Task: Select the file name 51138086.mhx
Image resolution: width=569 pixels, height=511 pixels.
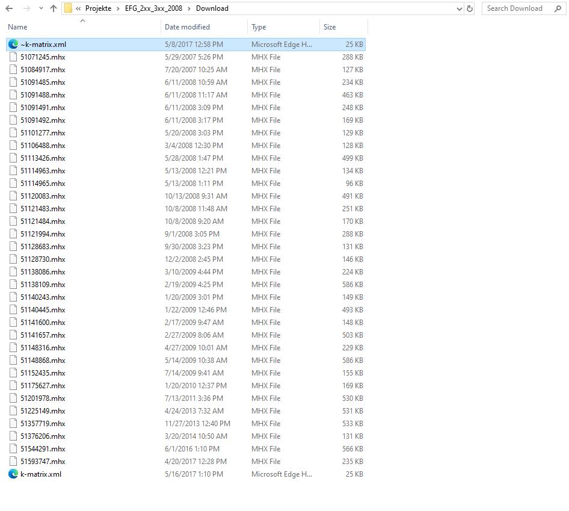Action: (x=43, y=272)
